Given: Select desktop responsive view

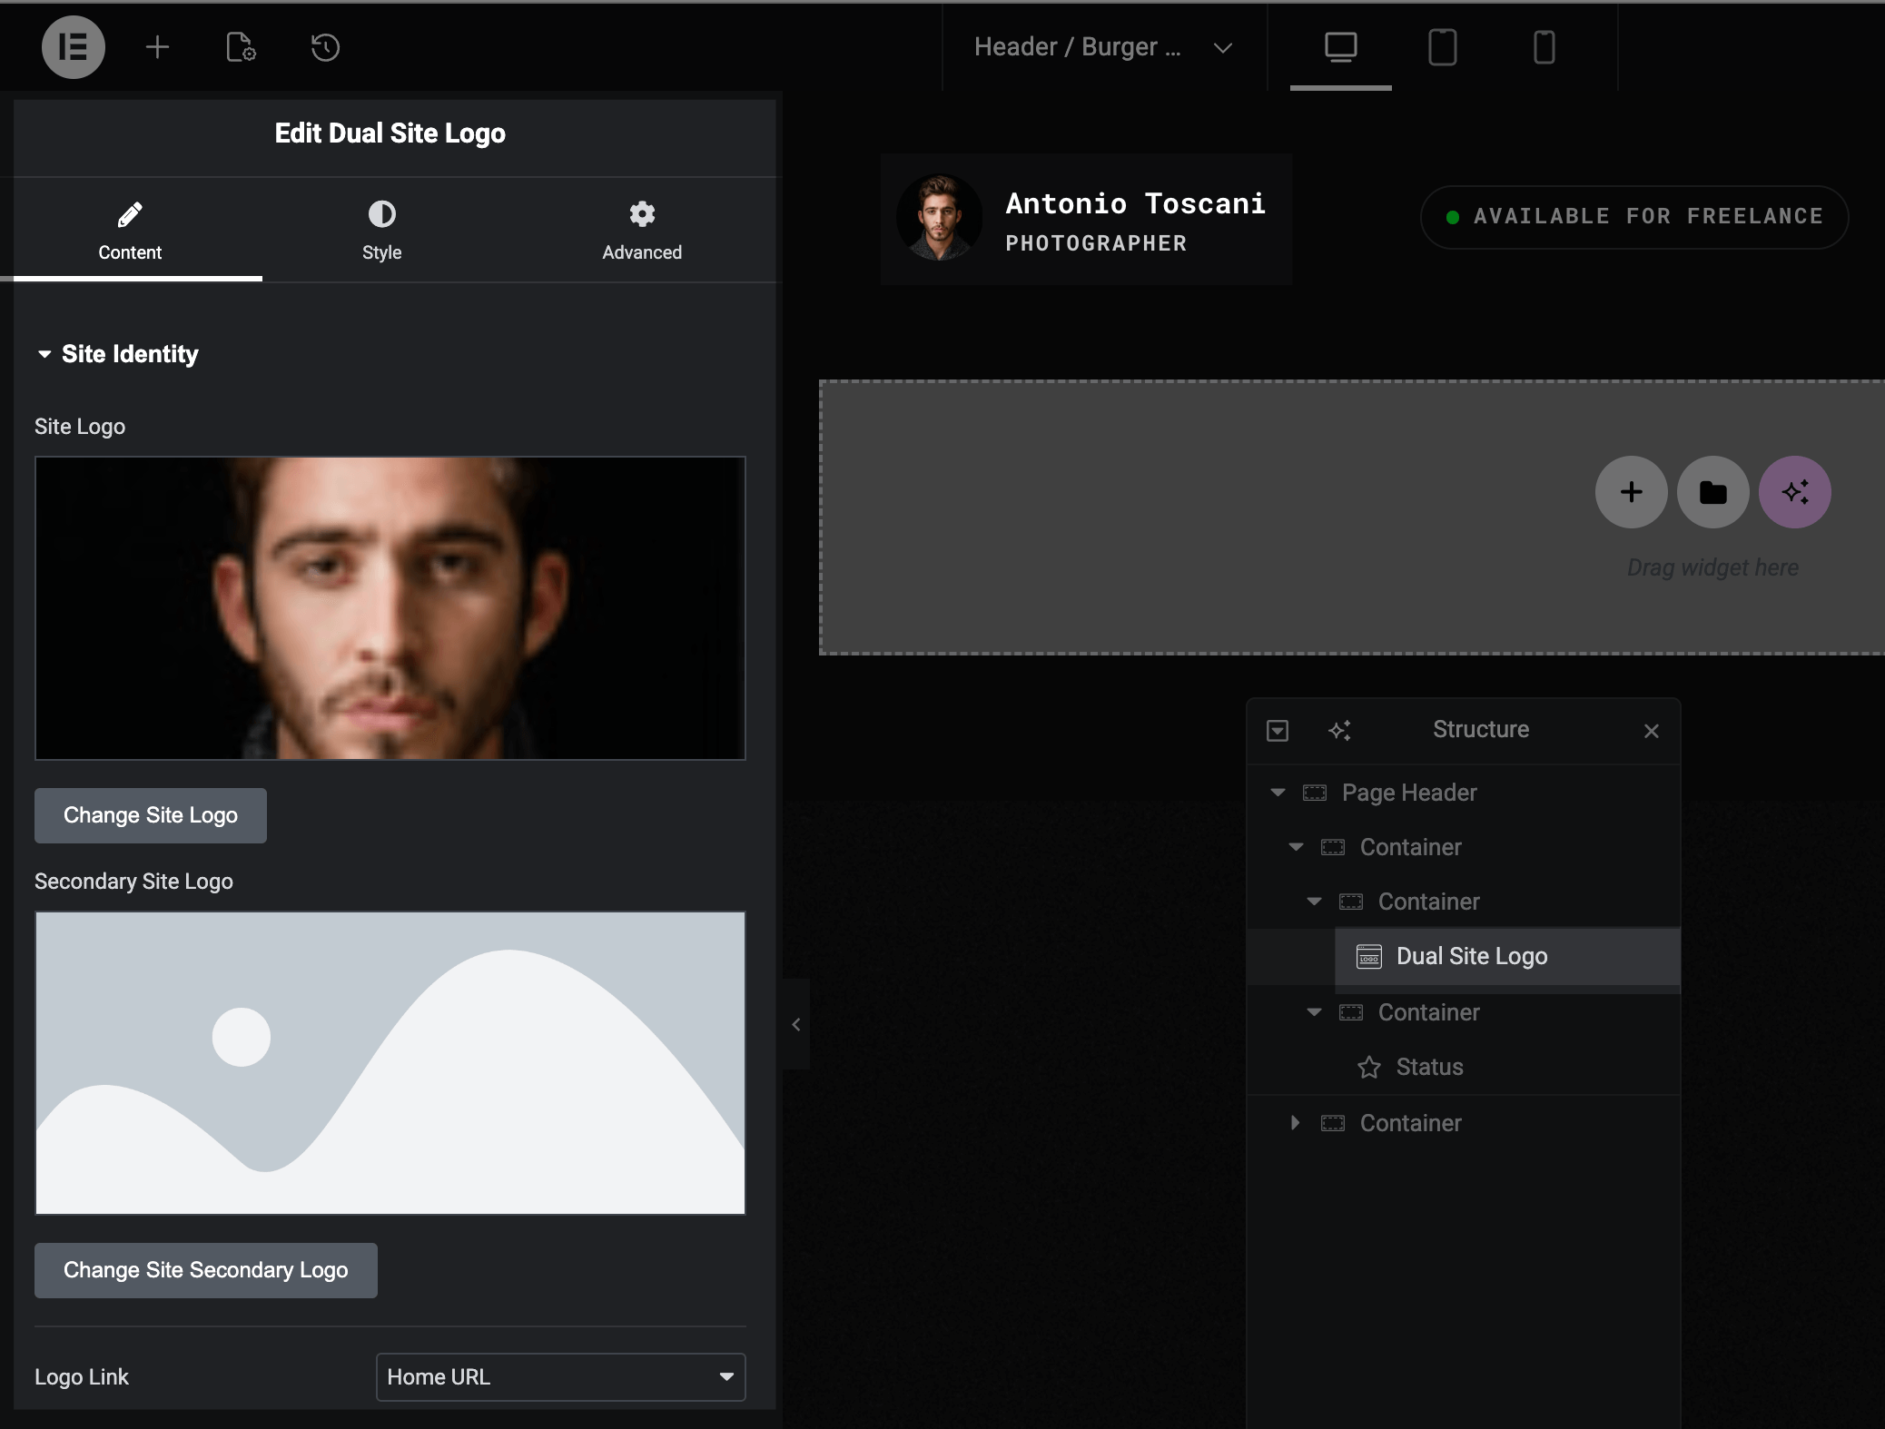Looking at the screenshot, I should click(x=1340, y=47).
